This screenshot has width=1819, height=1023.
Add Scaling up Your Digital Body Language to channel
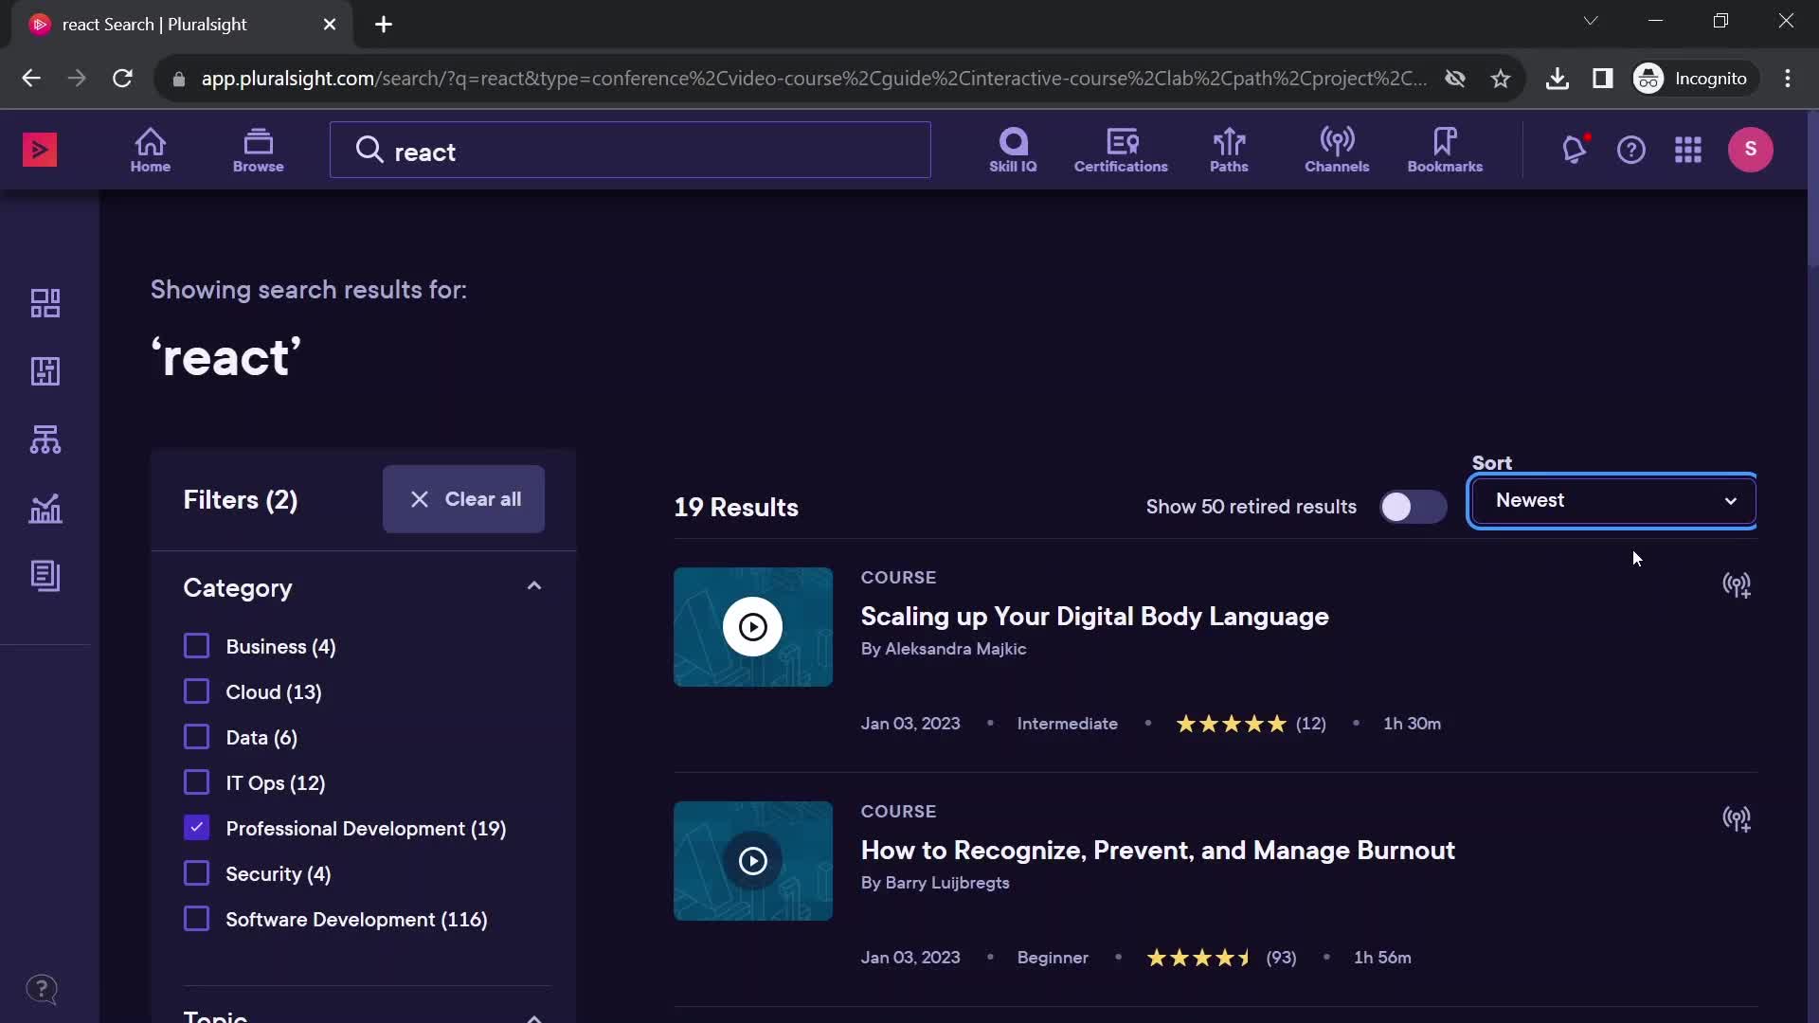coord(1737,585)
